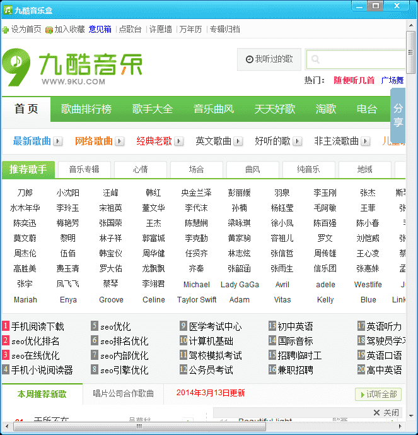Image resolution: width=418 pixels, height=435 pixels.
Task: Click the hot search 随便听几首
Action: [x=354, y=80]
